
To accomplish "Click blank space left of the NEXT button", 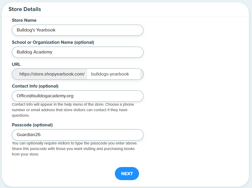I will (63, 174).
